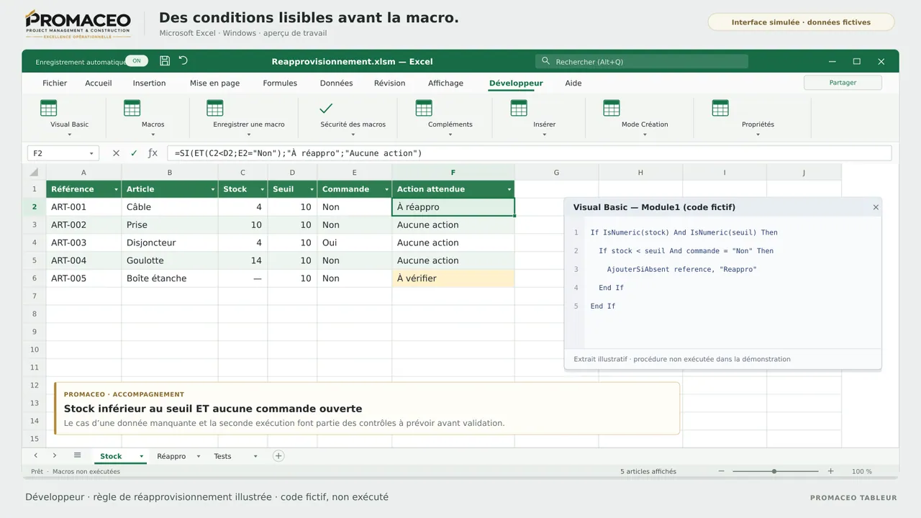Screen dimensions: 921x518
Task: Add a new sheet with the plus icon
Action: pos(278,456)
